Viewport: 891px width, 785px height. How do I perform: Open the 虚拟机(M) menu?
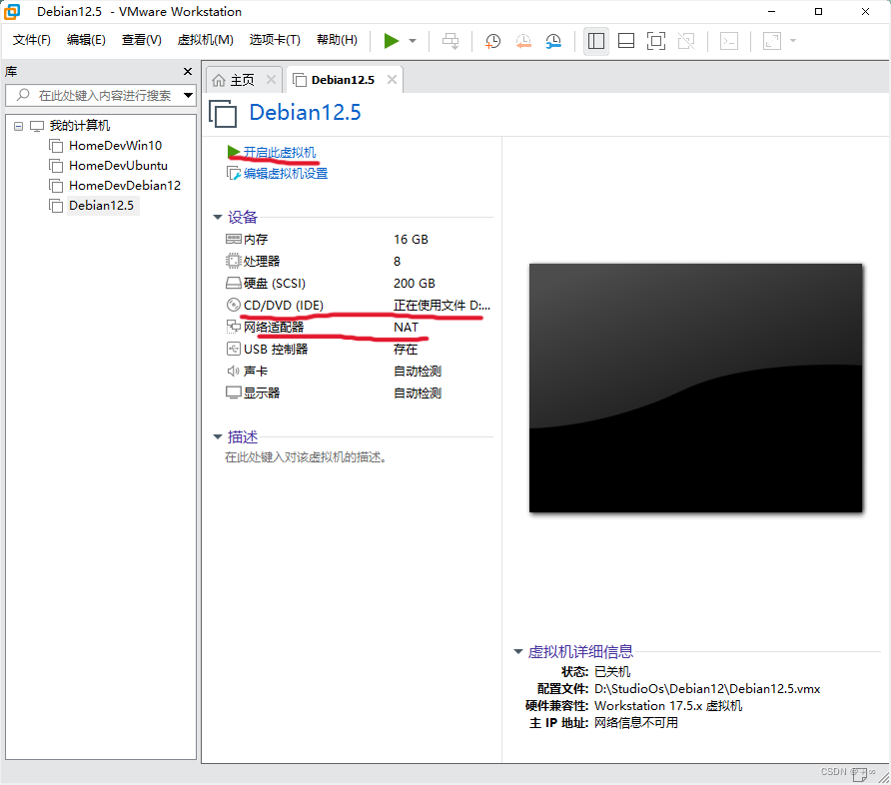tap(204, 40)
